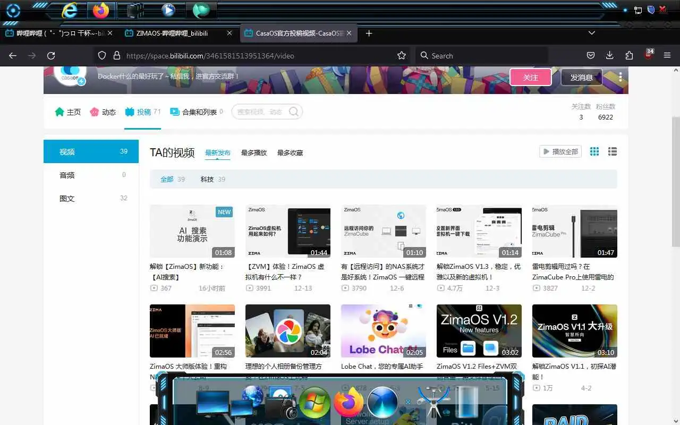The image size is (680, 425).
Task: Expand the list all tabs dropdown
Action: [591, 33]
